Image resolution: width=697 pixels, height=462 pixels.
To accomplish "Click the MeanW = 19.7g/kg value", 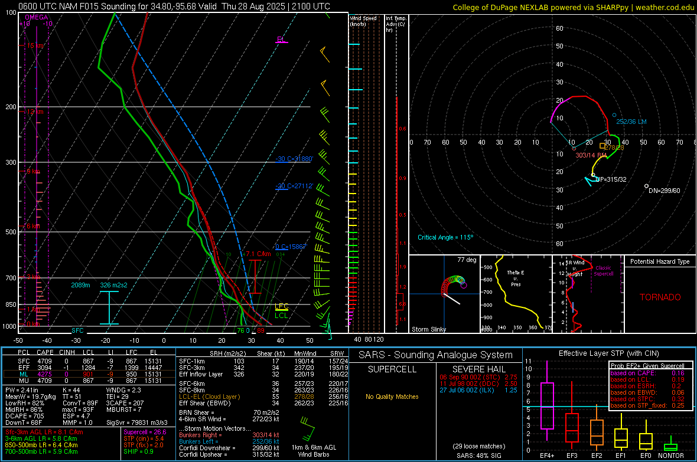I will point(31,397).
